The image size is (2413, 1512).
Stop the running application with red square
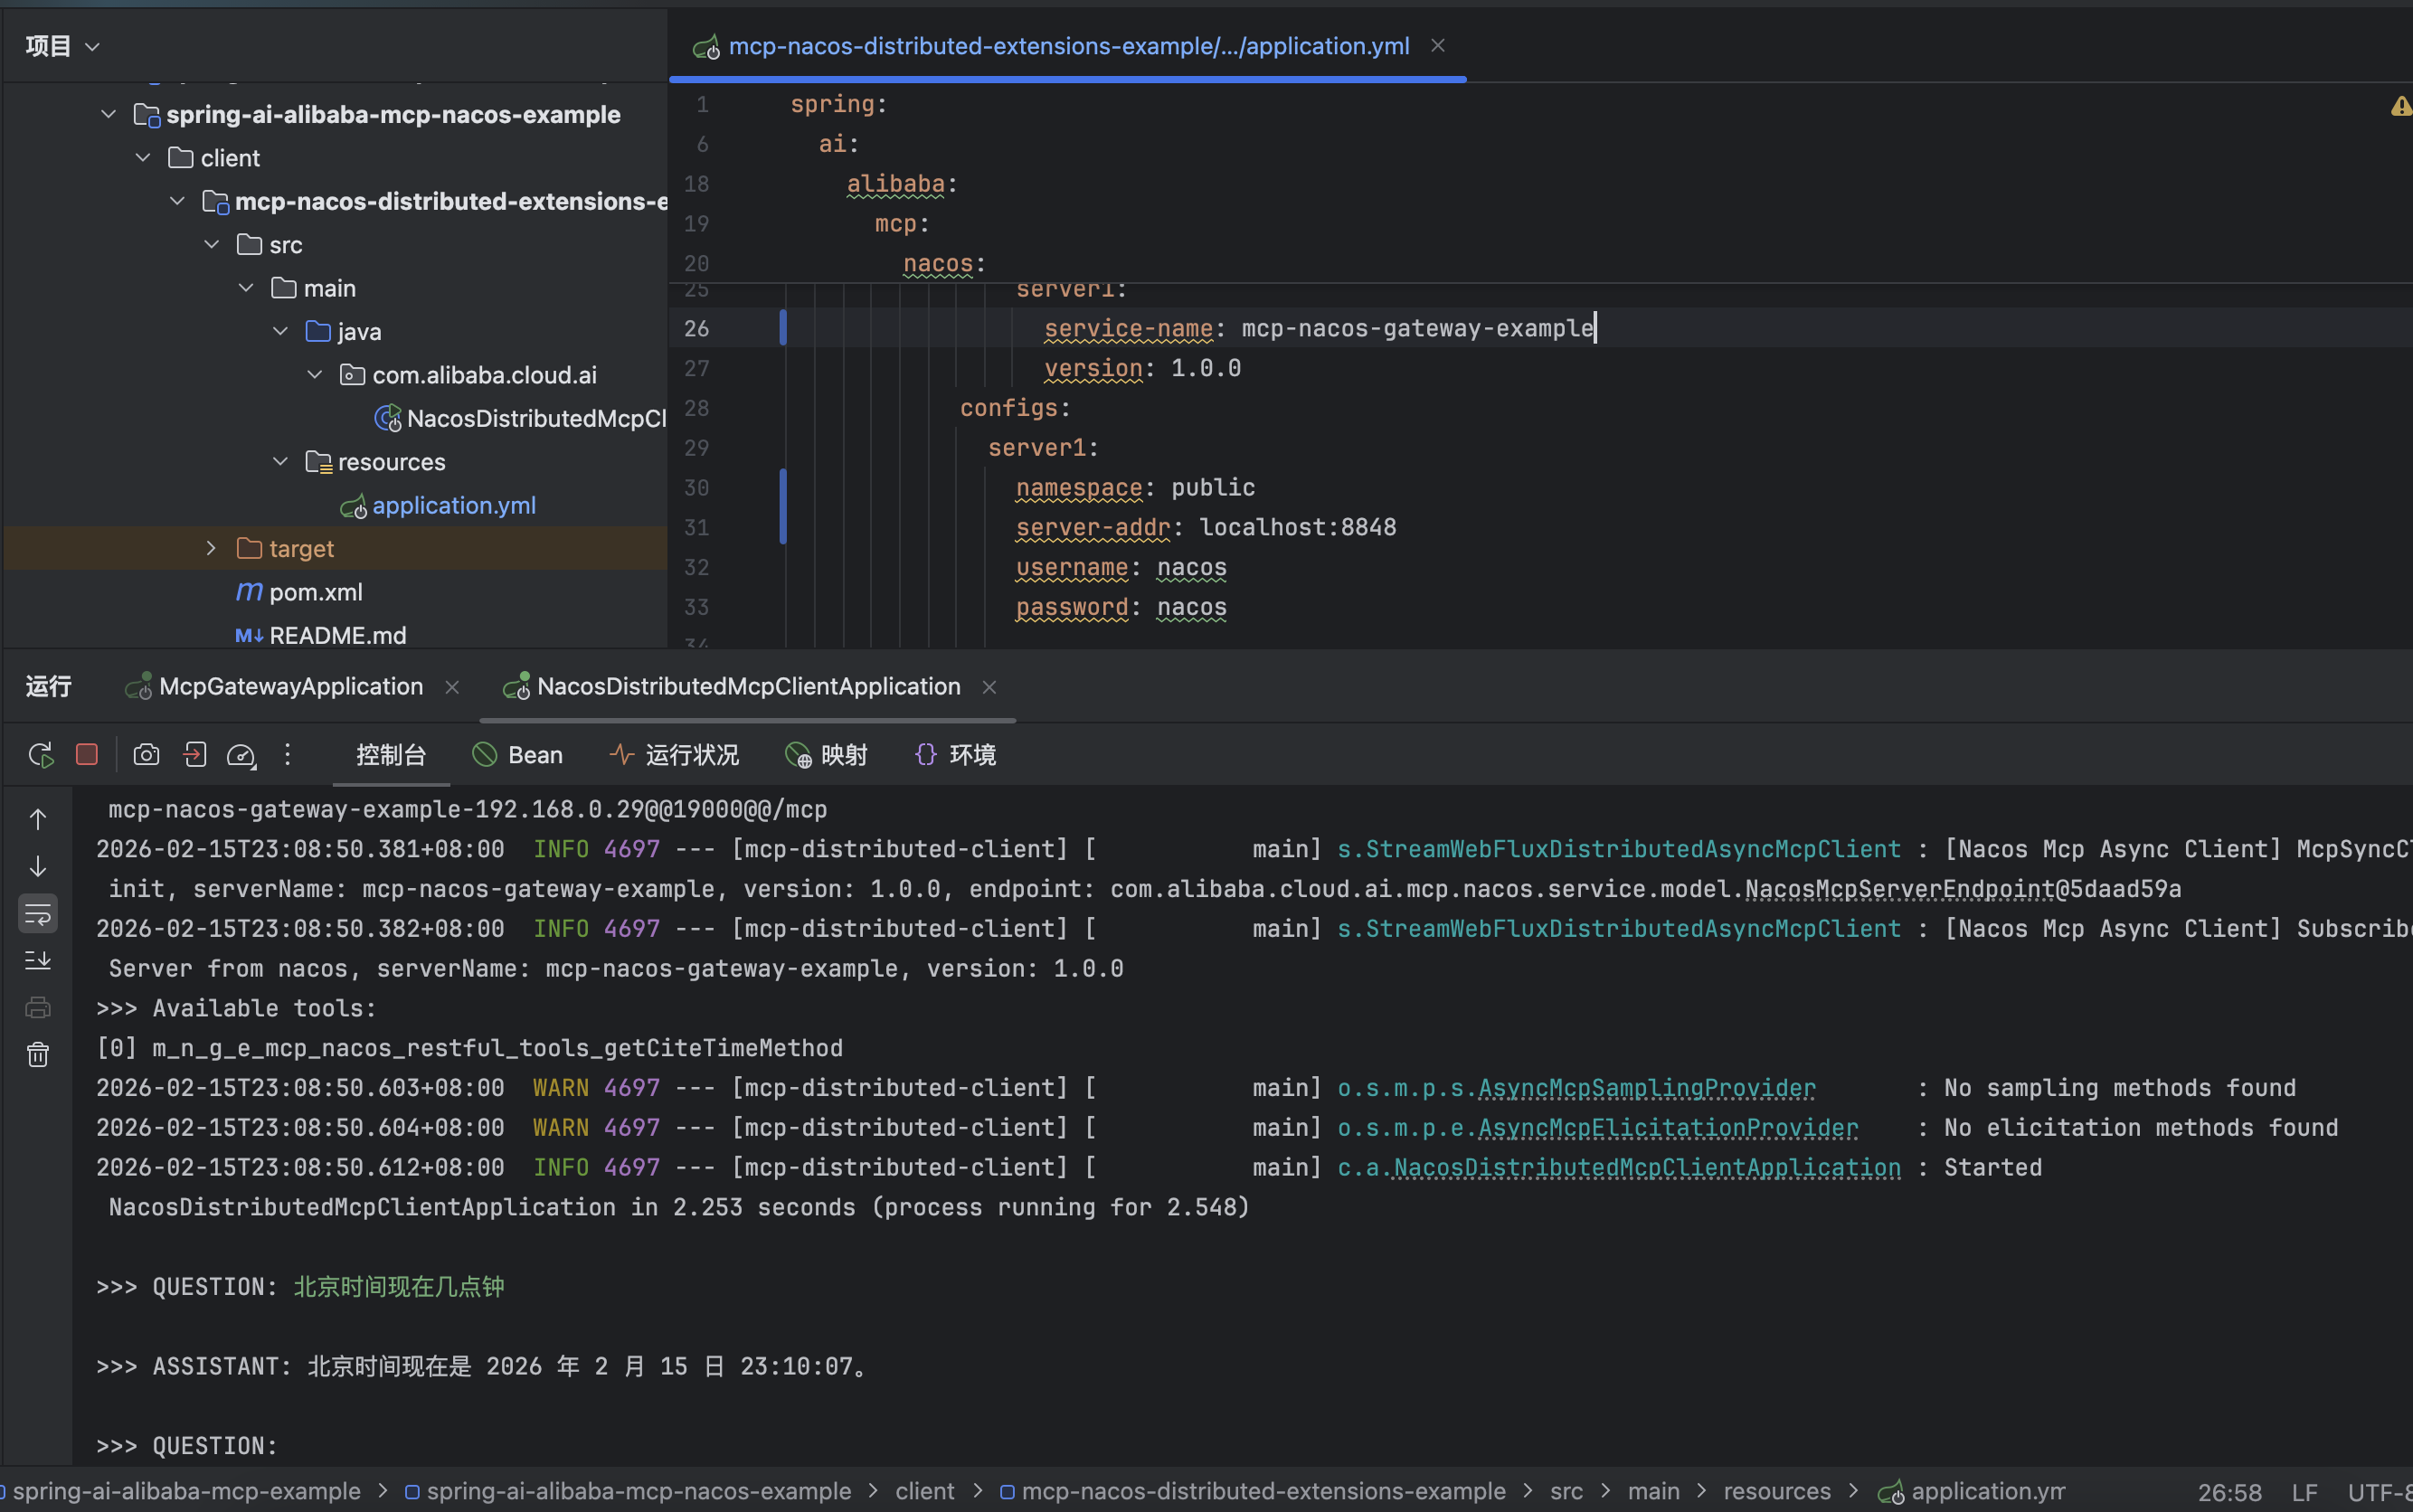point(87,754)
